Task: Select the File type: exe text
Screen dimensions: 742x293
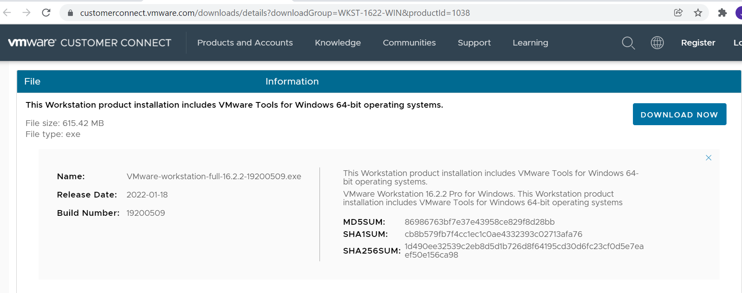Action: [x=53, y=134]
